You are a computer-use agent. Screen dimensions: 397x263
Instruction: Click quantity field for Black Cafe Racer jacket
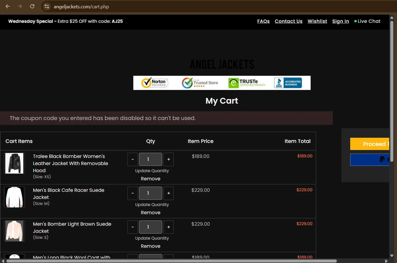pyautogui.click(x=151, y=193)
